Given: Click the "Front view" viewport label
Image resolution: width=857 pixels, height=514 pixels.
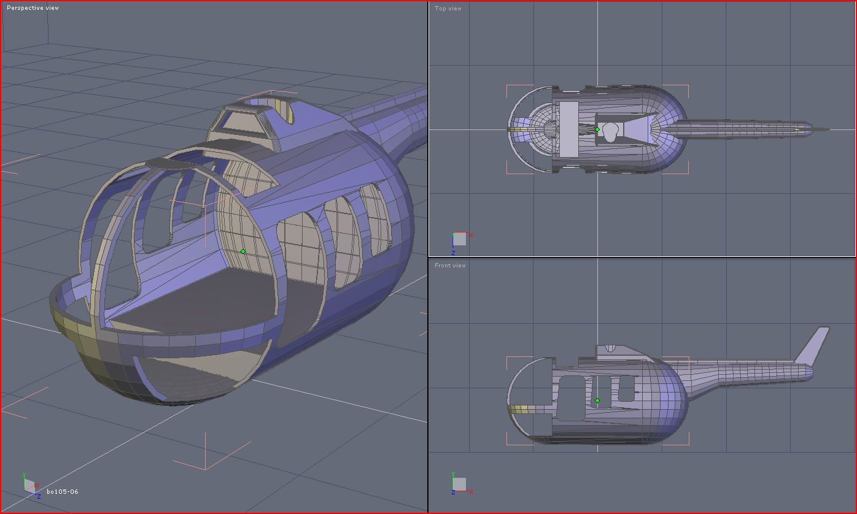Looking at the screenshot, I should (x=450, y=266).
